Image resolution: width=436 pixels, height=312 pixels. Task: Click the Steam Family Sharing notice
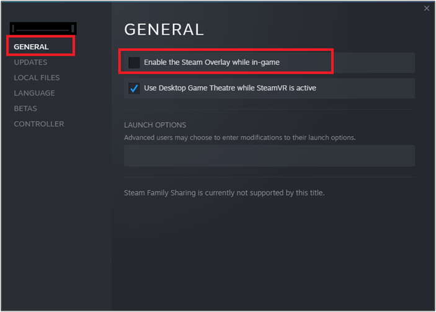224,193
